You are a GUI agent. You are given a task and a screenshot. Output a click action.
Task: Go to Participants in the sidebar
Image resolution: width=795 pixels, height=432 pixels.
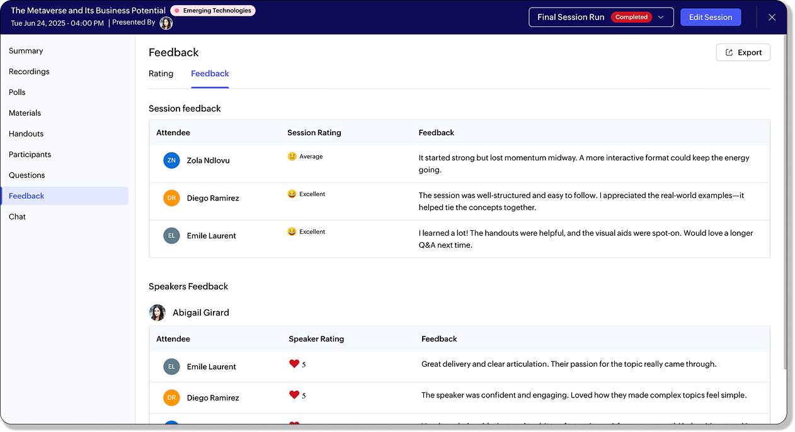pyautogui.click(x=30, y=155)
